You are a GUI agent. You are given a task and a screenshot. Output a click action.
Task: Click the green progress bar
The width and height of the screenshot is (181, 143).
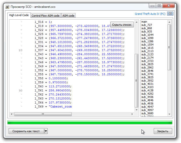[x=90, y=122]
